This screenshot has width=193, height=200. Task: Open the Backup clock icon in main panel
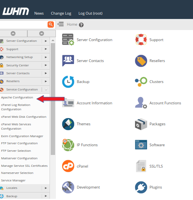point(68,82)
